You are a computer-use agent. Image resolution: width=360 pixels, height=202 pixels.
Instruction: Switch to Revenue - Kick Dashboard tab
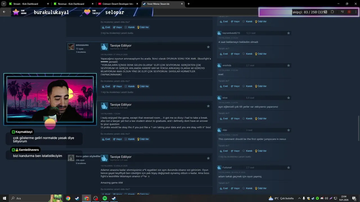point(74,4)
